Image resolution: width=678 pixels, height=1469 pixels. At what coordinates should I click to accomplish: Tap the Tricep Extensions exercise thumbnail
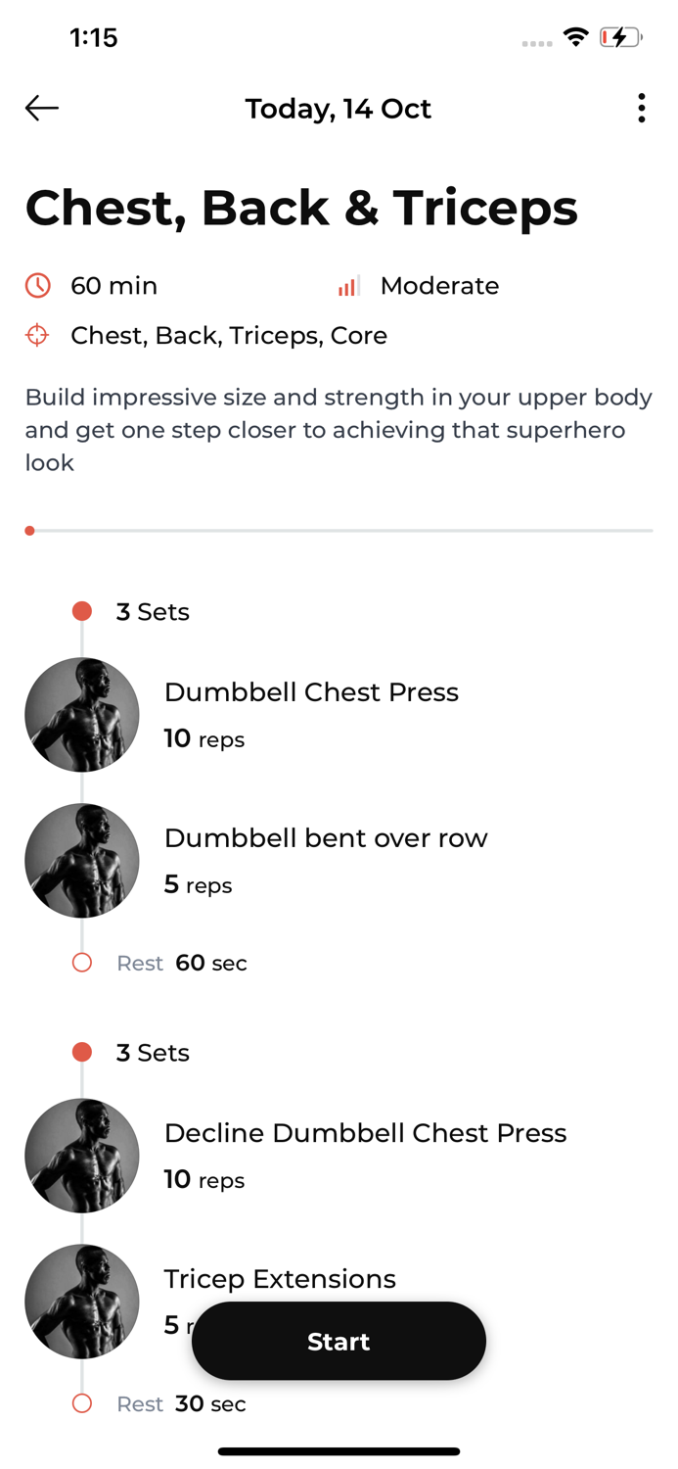click(82, 1301)
